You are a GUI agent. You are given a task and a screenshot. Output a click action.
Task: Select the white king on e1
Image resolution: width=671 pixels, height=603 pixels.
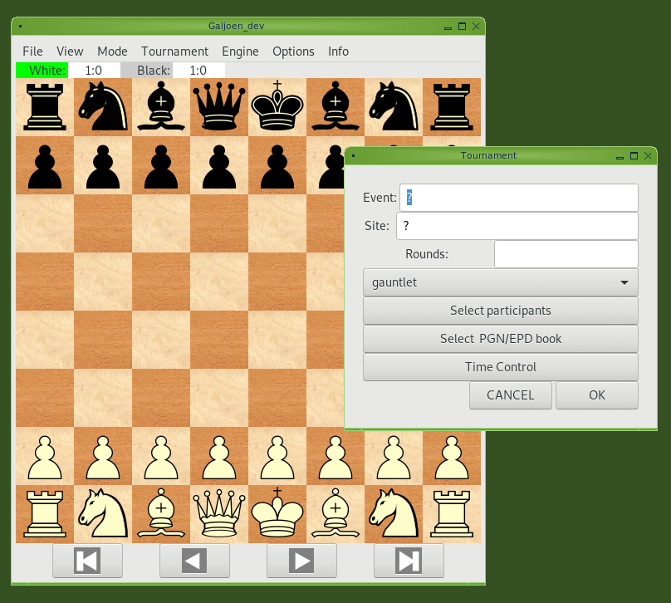[x=277, y=514]
